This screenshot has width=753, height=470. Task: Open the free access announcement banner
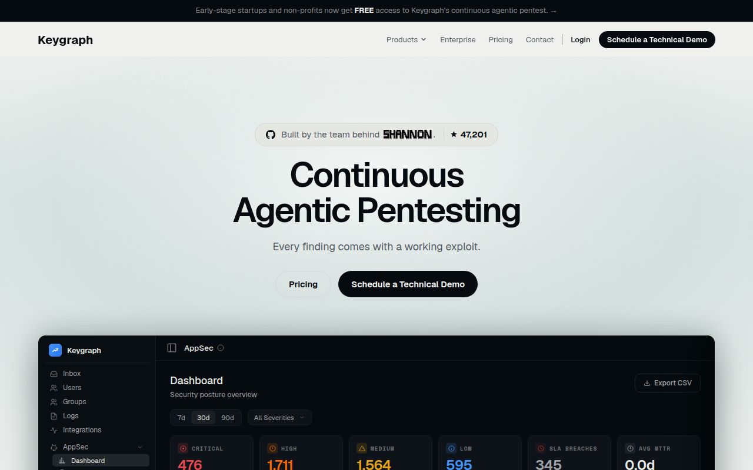tap(376, 11)
